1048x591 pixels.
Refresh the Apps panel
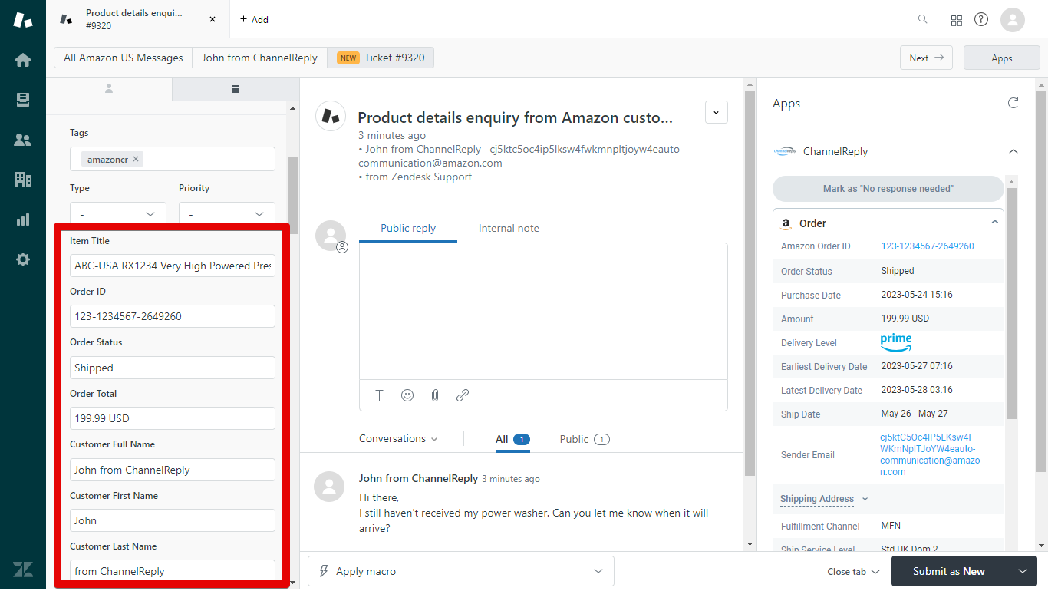click(1013, 103)
